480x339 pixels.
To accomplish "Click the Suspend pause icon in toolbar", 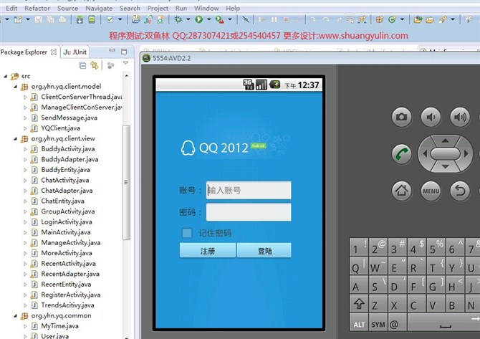I will click(274, 19).
